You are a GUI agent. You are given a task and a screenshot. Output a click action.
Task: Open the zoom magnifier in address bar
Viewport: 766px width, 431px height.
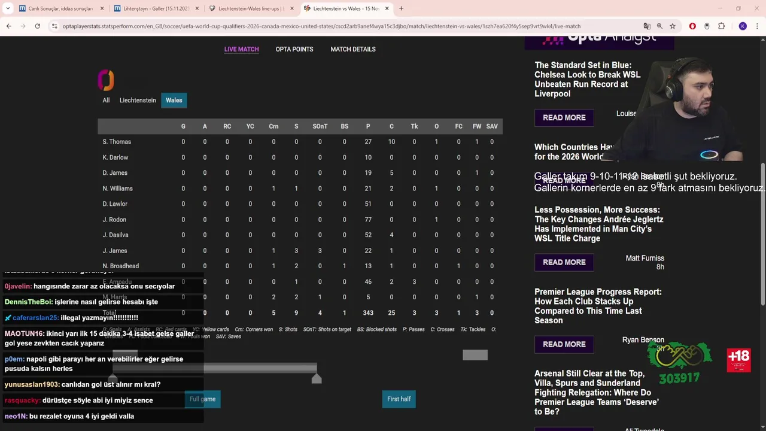(659, 26)
